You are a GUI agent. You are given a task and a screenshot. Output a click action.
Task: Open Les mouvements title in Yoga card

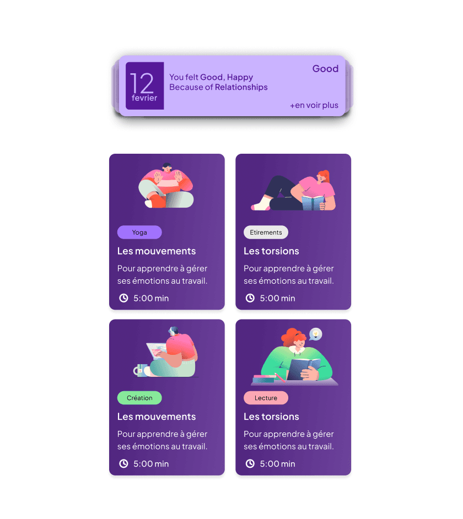click(157, 251)
